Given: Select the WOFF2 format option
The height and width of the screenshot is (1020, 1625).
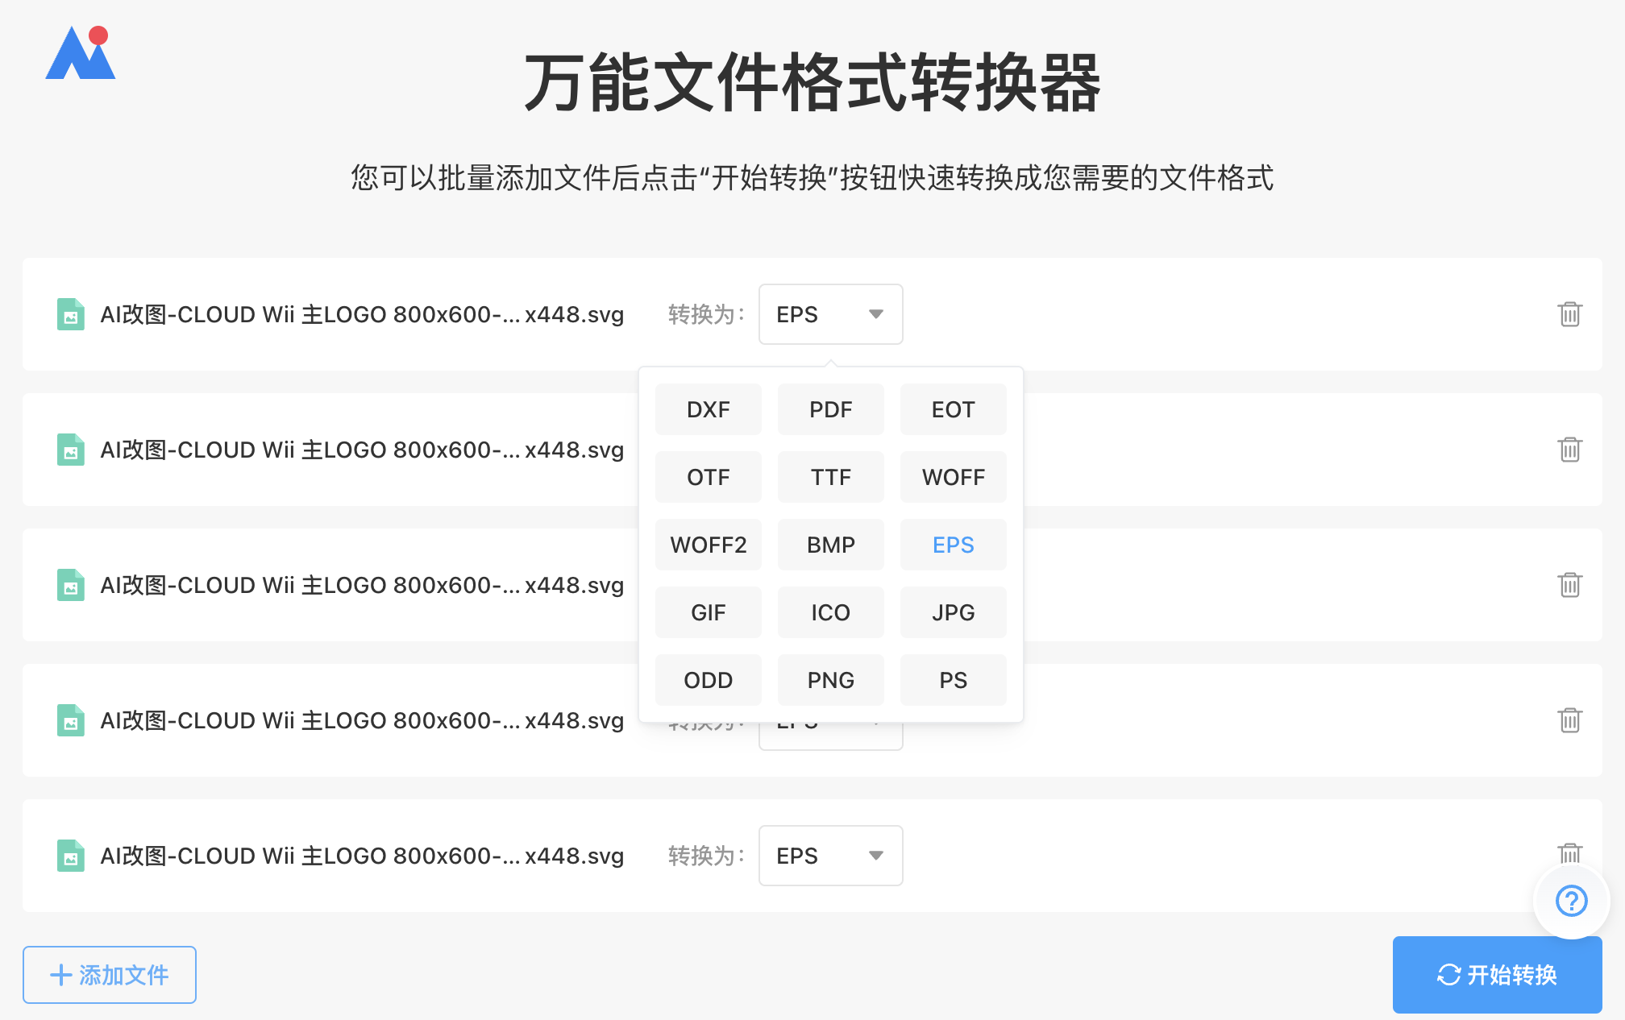Looking at the screenshot, I should click(x=708, y=545).
